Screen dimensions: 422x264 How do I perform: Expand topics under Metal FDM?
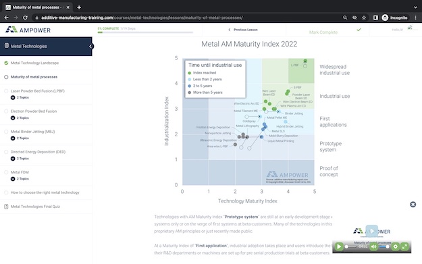20,179
